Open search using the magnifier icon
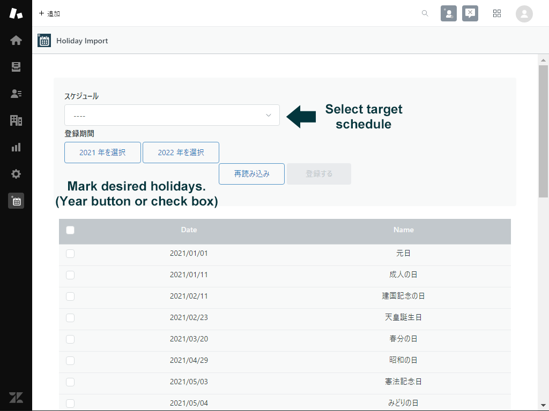 [x=425, y=13]
